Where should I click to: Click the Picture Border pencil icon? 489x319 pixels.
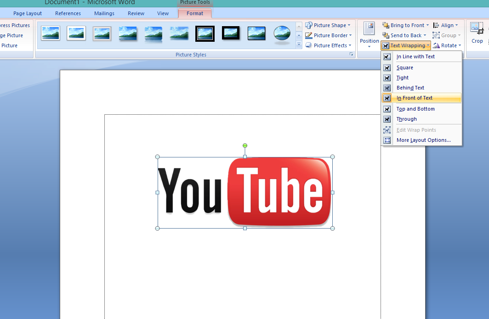click(309, 35)
